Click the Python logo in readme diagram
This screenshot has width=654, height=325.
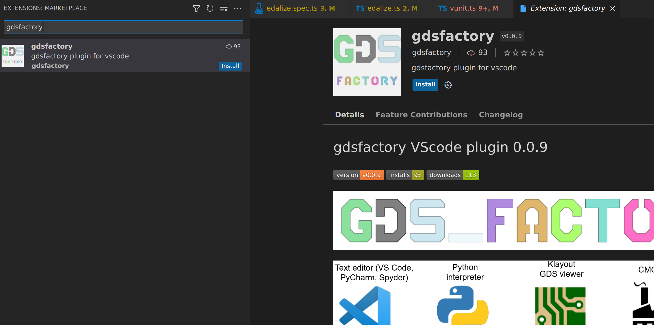pyautogui.click(x=463, y=305)
